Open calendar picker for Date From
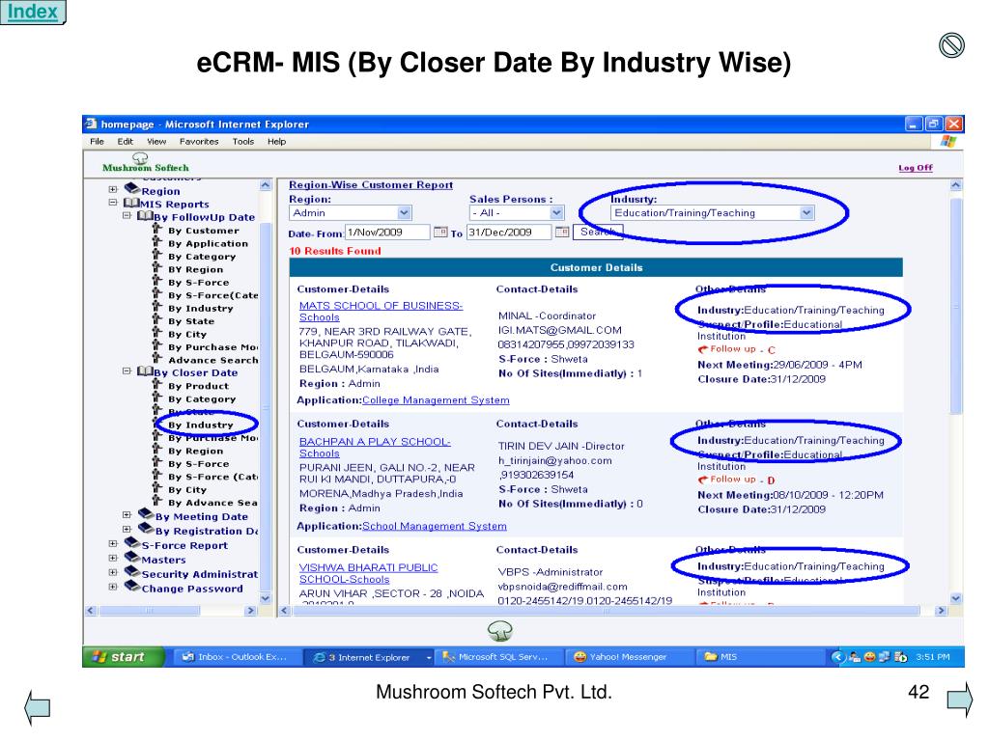This screenshot has width=989, height=741. [440, 232]
